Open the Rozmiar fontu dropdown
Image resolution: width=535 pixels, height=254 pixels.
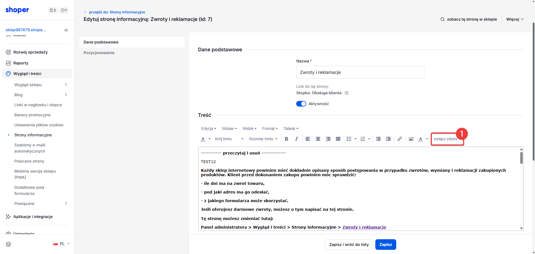263,139
